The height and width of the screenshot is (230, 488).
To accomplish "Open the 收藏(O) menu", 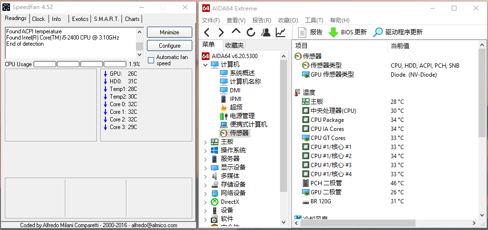I will (x=288, y=20).
